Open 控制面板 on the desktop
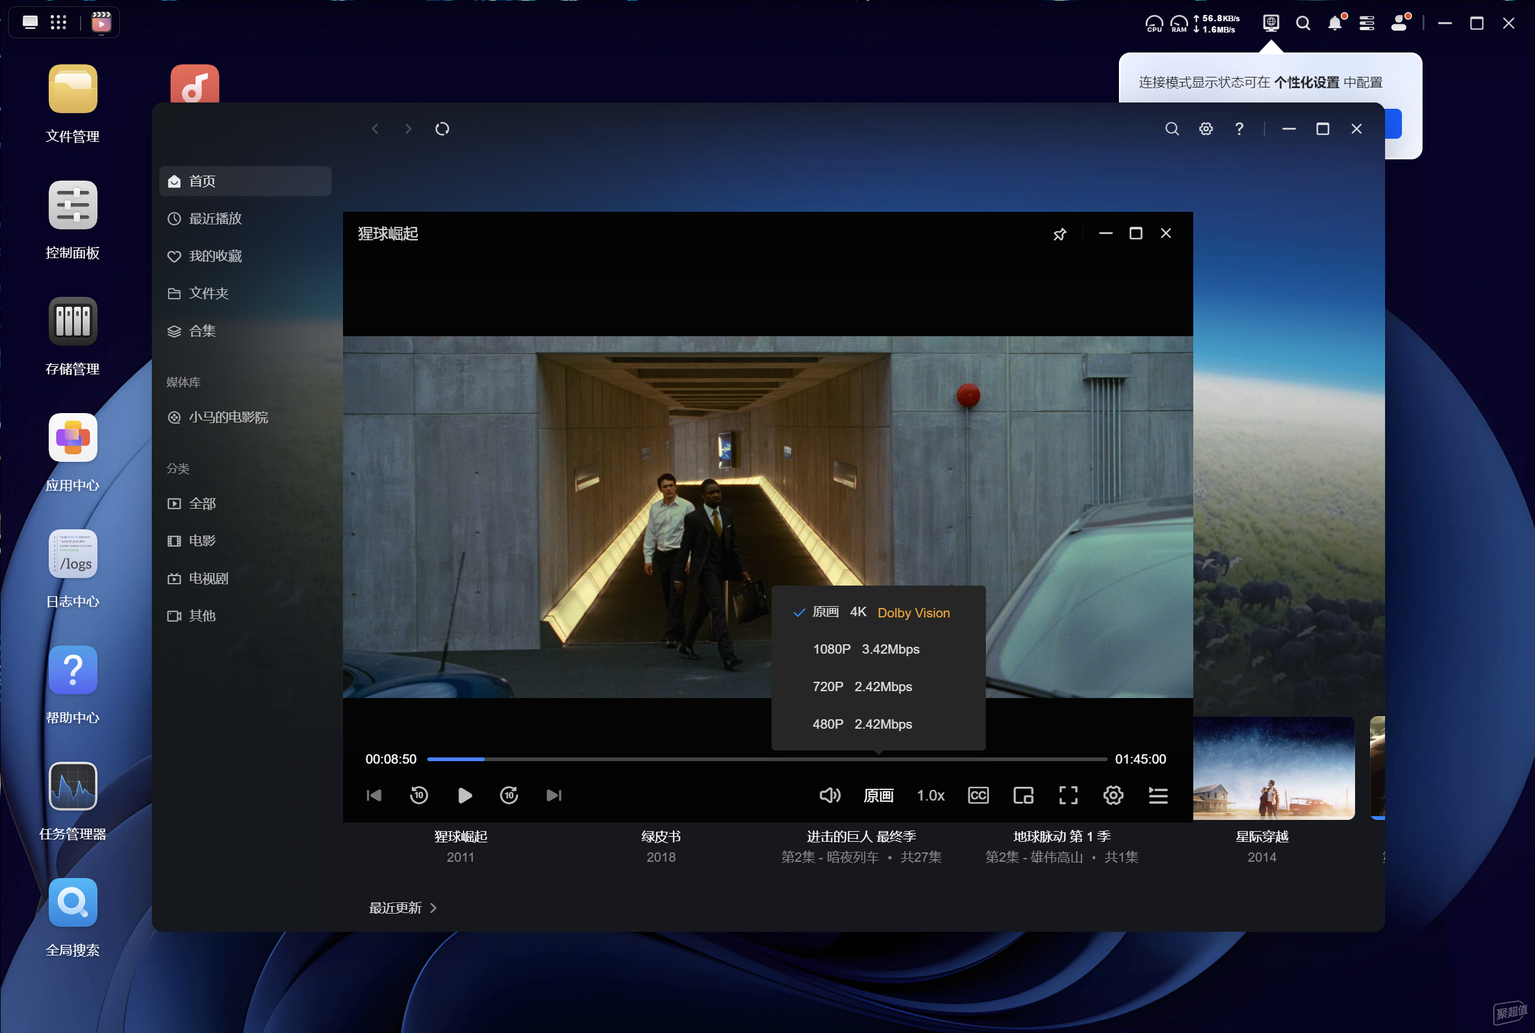This screenshot has height=1033, width=1535. [x=73, y=221]
